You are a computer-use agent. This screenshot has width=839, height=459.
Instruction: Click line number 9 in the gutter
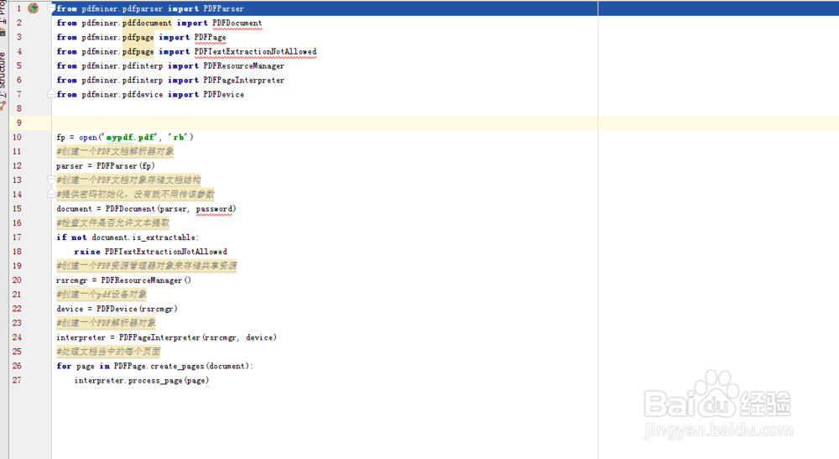(x=19, y=123)
